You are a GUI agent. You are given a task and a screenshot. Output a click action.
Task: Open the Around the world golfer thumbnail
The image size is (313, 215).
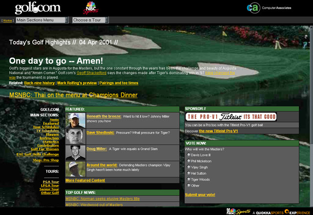[75, 169]
